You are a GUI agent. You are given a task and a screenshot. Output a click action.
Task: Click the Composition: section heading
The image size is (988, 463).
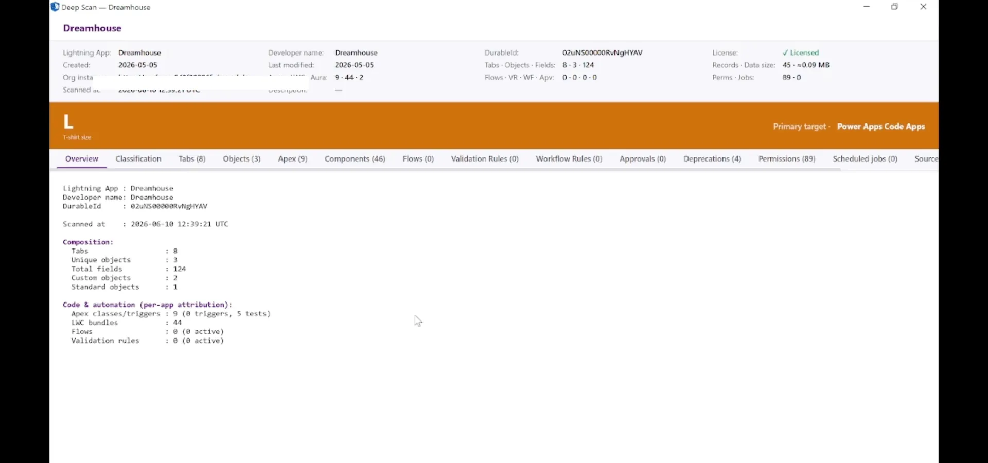click(x=88, y=242)
